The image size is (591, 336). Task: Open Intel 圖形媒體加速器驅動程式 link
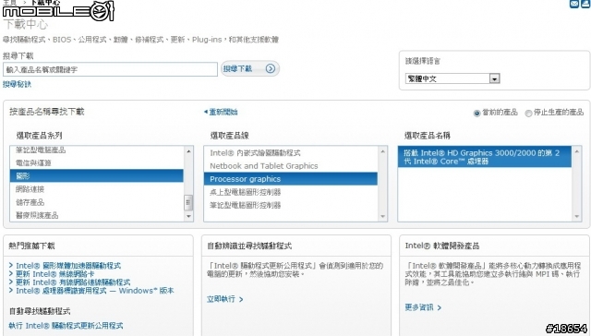tap(68, 266)
